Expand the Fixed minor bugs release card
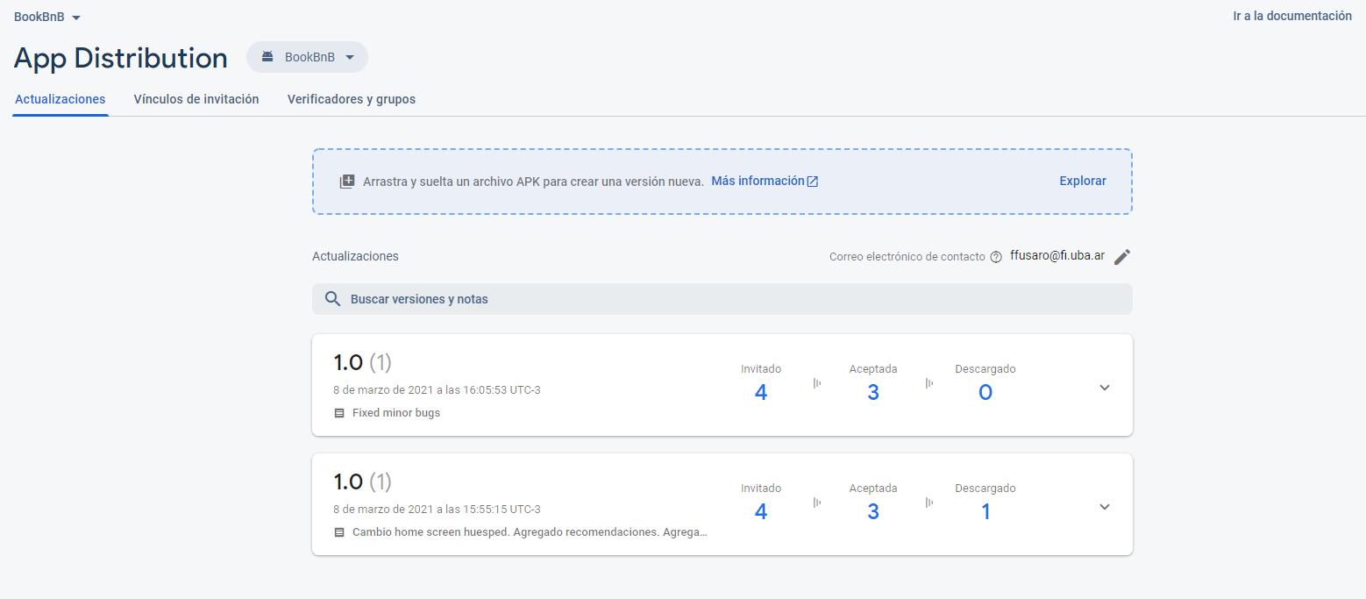Screen dimensions: 1366x599 pyautogui.click(x=1105, y=388)
